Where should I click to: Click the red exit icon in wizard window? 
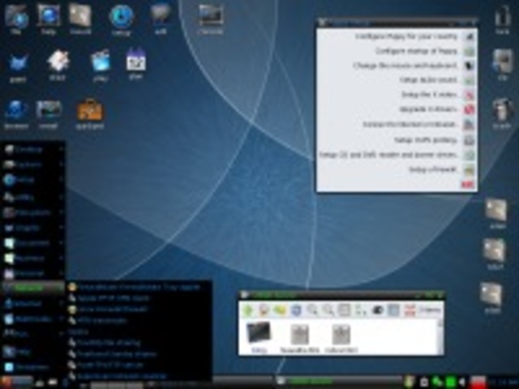[x=468, y=185]
